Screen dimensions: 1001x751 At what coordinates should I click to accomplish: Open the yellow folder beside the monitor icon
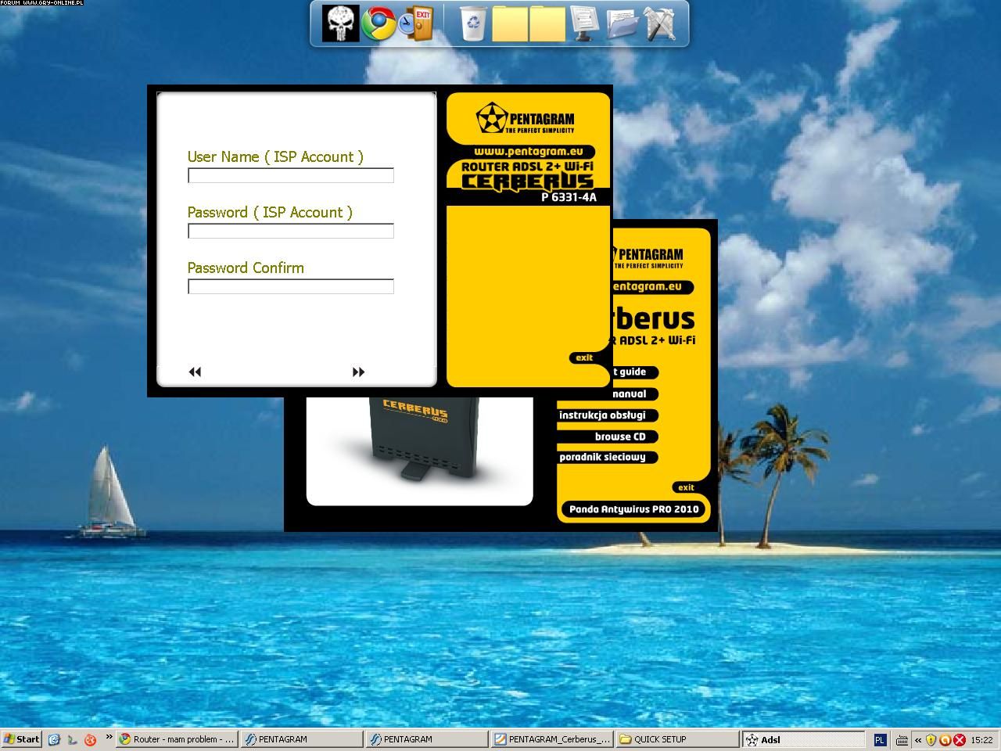[x=547, y=23]
